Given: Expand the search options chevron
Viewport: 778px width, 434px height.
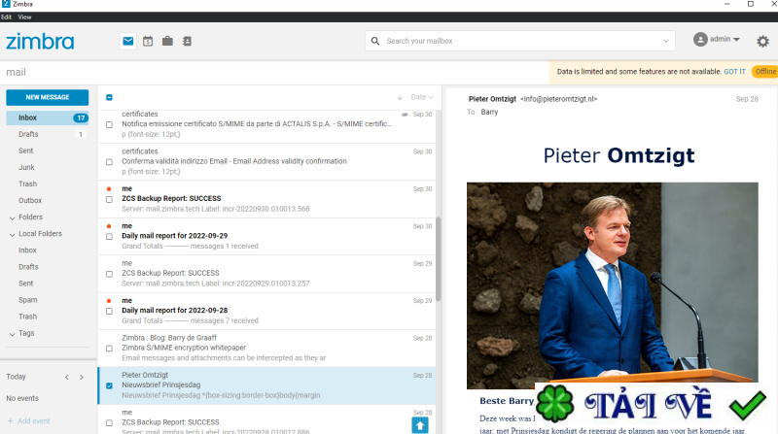Looking at the screenshot, I should [666, 41].
